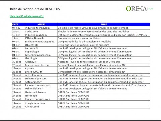Screen dimensions: 161x121
Task: Click the Energie2007.fr media cell
Action: click(41, 72)
